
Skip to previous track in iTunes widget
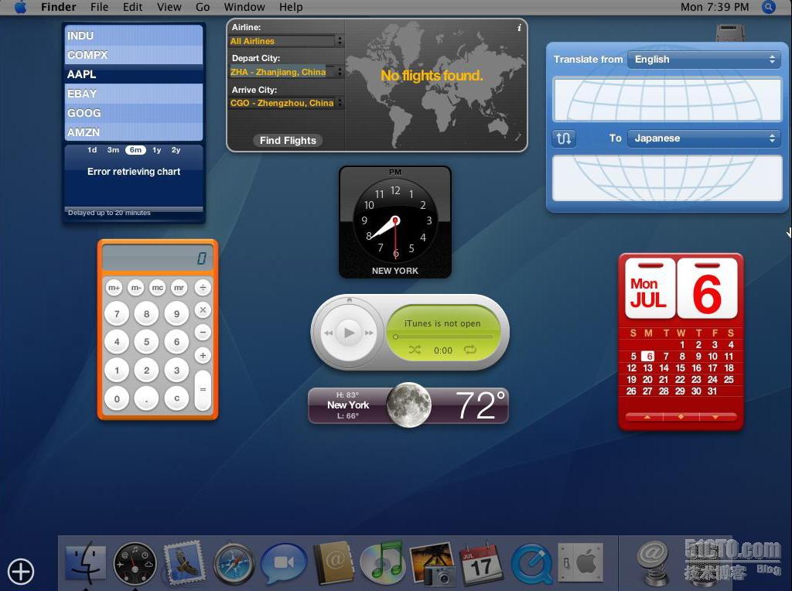tap(328, 333)
